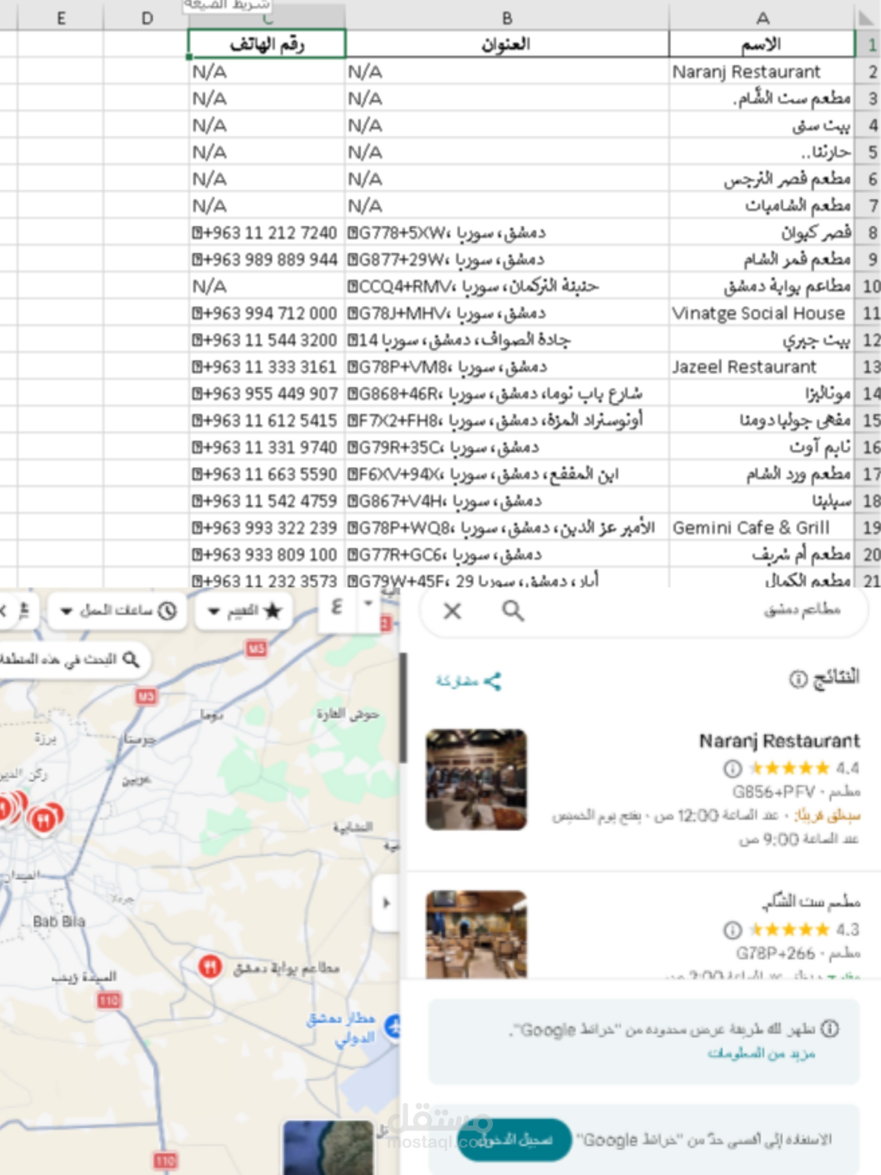
Task: Click the Naranj Restaurant photo thumbnail
Action: [476, 779]
